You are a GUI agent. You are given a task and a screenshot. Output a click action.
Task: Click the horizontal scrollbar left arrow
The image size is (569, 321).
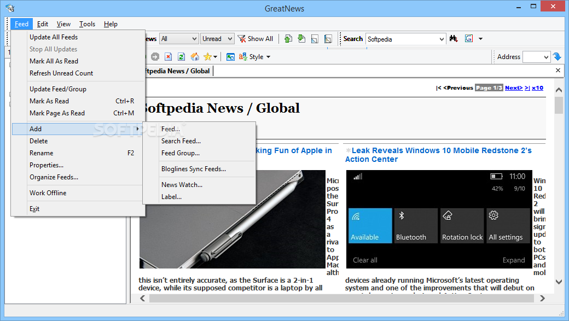coord(143,298)
